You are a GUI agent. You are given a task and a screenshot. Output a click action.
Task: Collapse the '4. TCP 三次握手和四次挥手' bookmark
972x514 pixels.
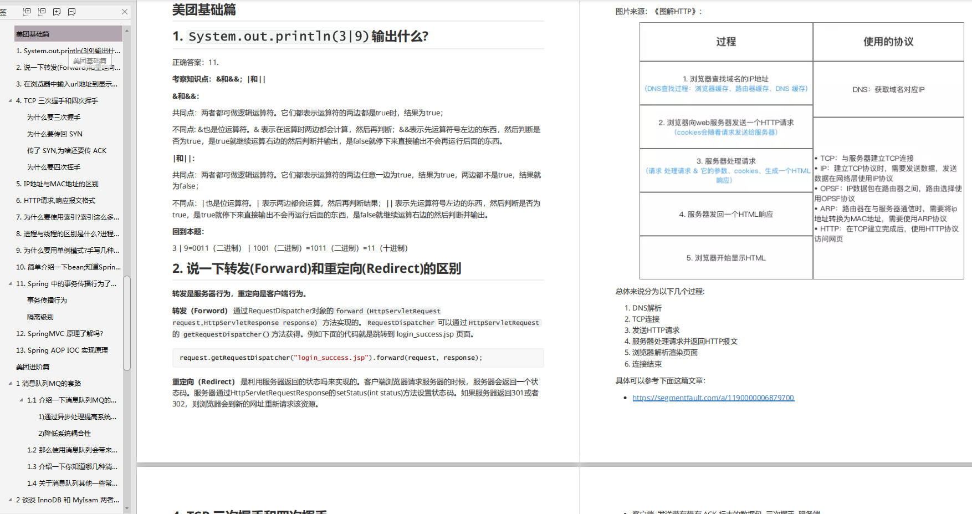(x=10, y=101)
